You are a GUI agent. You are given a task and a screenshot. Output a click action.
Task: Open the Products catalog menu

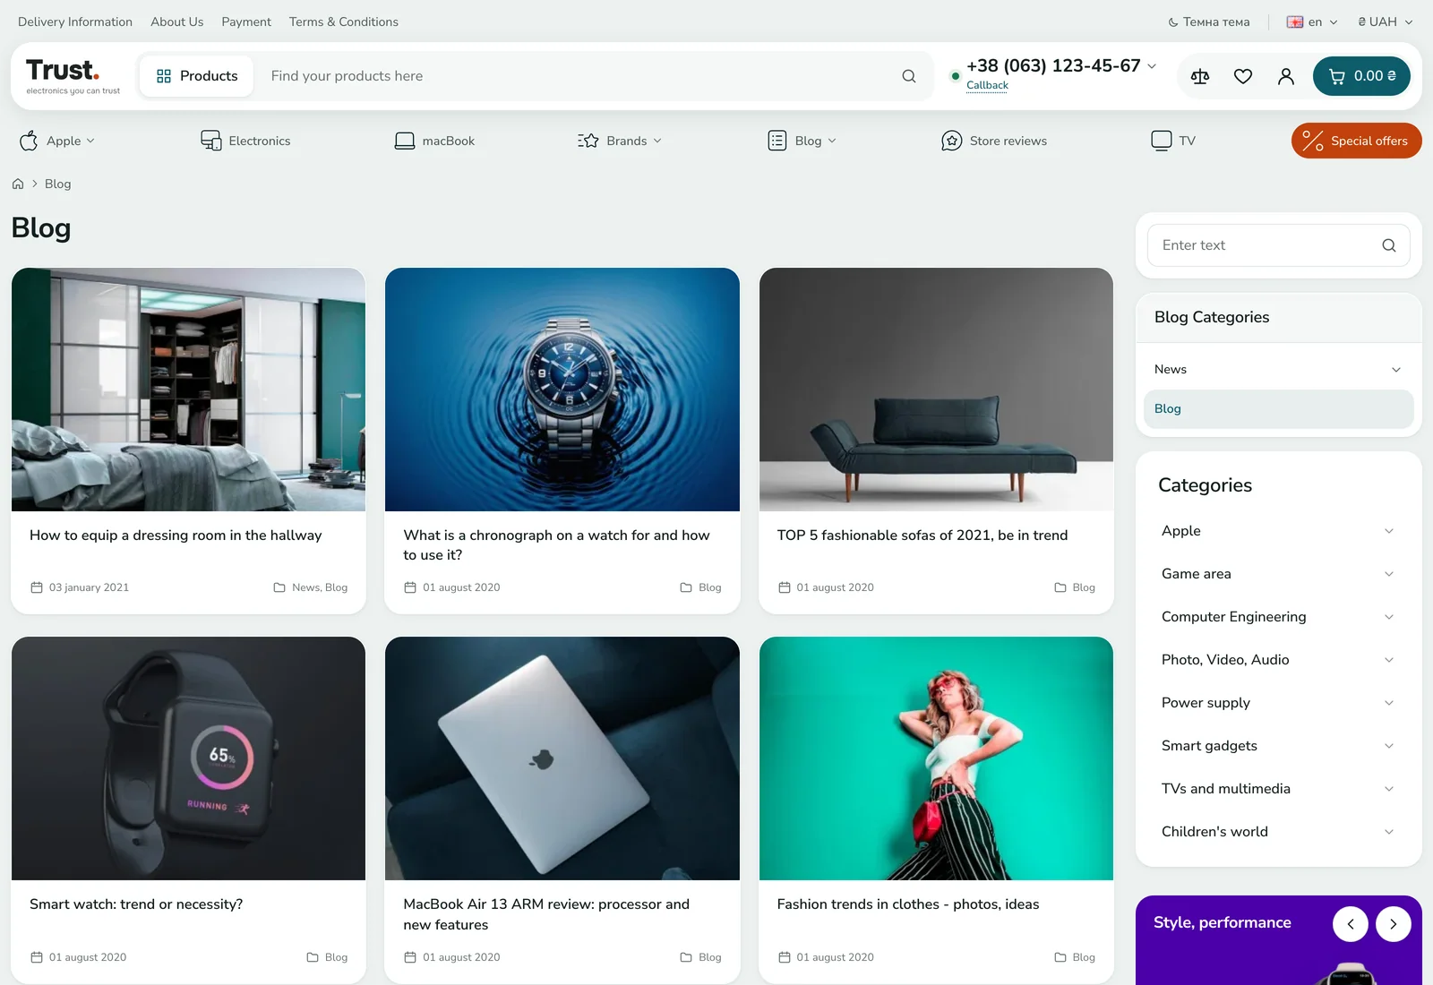tap(197, 76)
